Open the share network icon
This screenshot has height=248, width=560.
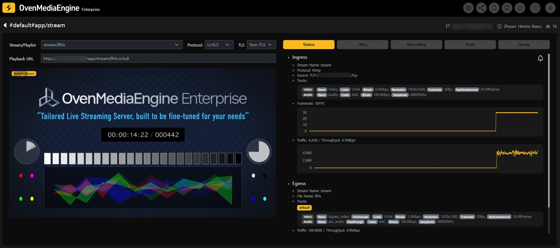(481, 8)
